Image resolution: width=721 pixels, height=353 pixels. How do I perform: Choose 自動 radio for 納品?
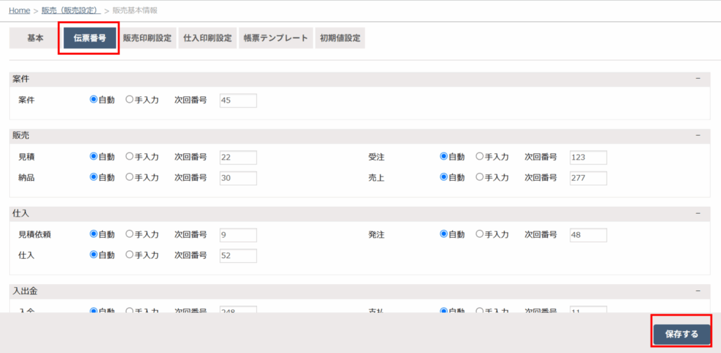94,178
